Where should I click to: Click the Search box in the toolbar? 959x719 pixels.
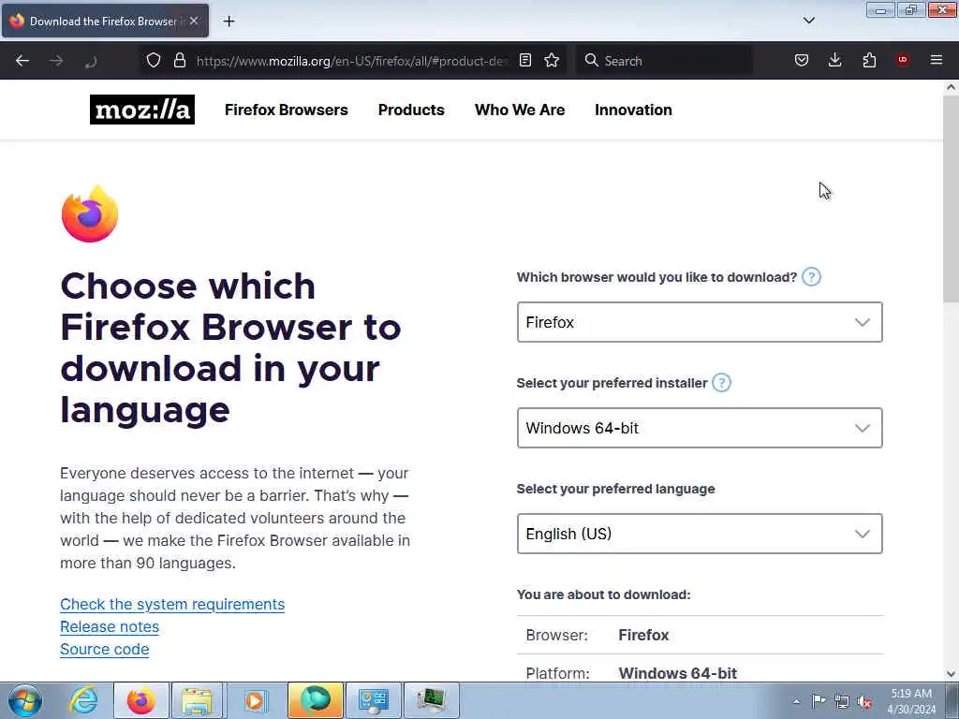coord(664,61)
